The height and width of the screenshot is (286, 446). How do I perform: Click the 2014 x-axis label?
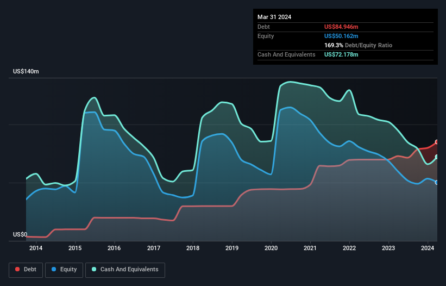pos(36,248)
